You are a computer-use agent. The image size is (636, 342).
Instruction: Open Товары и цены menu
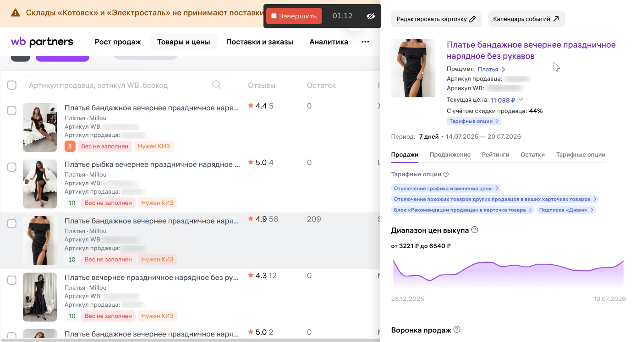coord(184,42)
